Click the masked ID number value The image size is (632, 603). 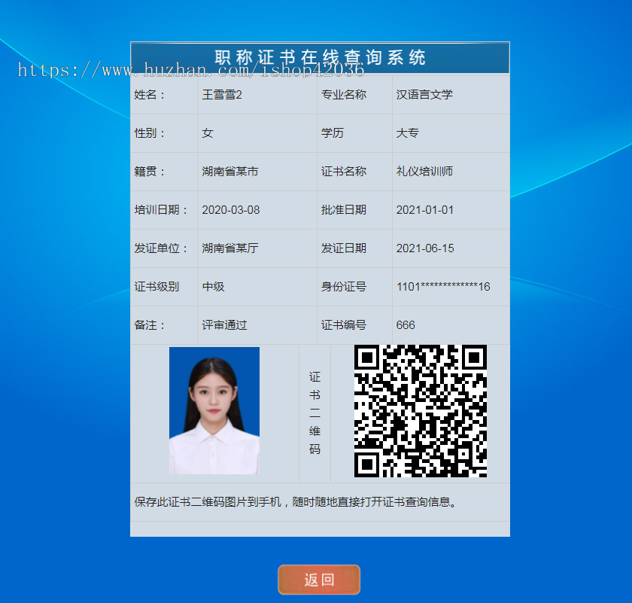(443, 287)
